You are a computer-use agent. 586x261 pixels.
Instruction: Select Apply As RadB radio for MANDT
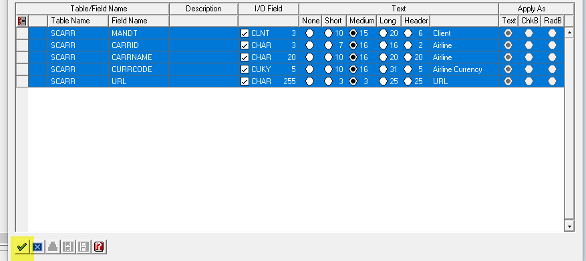click(552, 33)
